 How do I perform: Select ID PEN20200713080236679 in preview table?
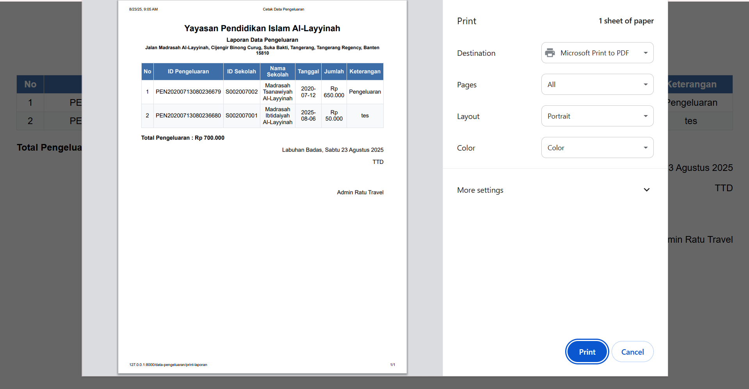click(188, 92)
